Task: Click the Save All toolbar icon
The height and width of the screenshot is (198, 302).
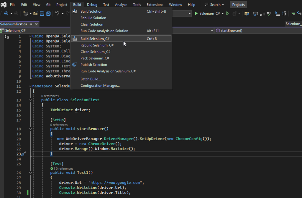Action: tap(49, 14)
